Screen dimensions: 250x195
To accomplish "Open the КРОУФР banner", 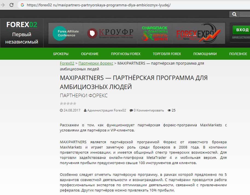I will 110,33.
